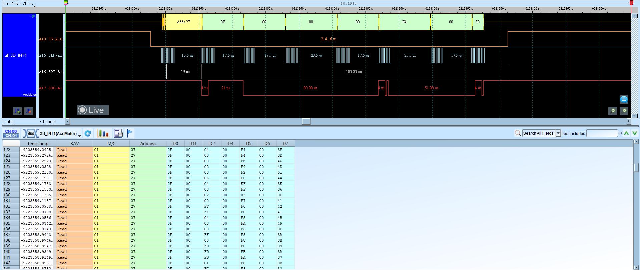Toggle the Live capture button
Screen dimensions: 640x270
point(93,110)
